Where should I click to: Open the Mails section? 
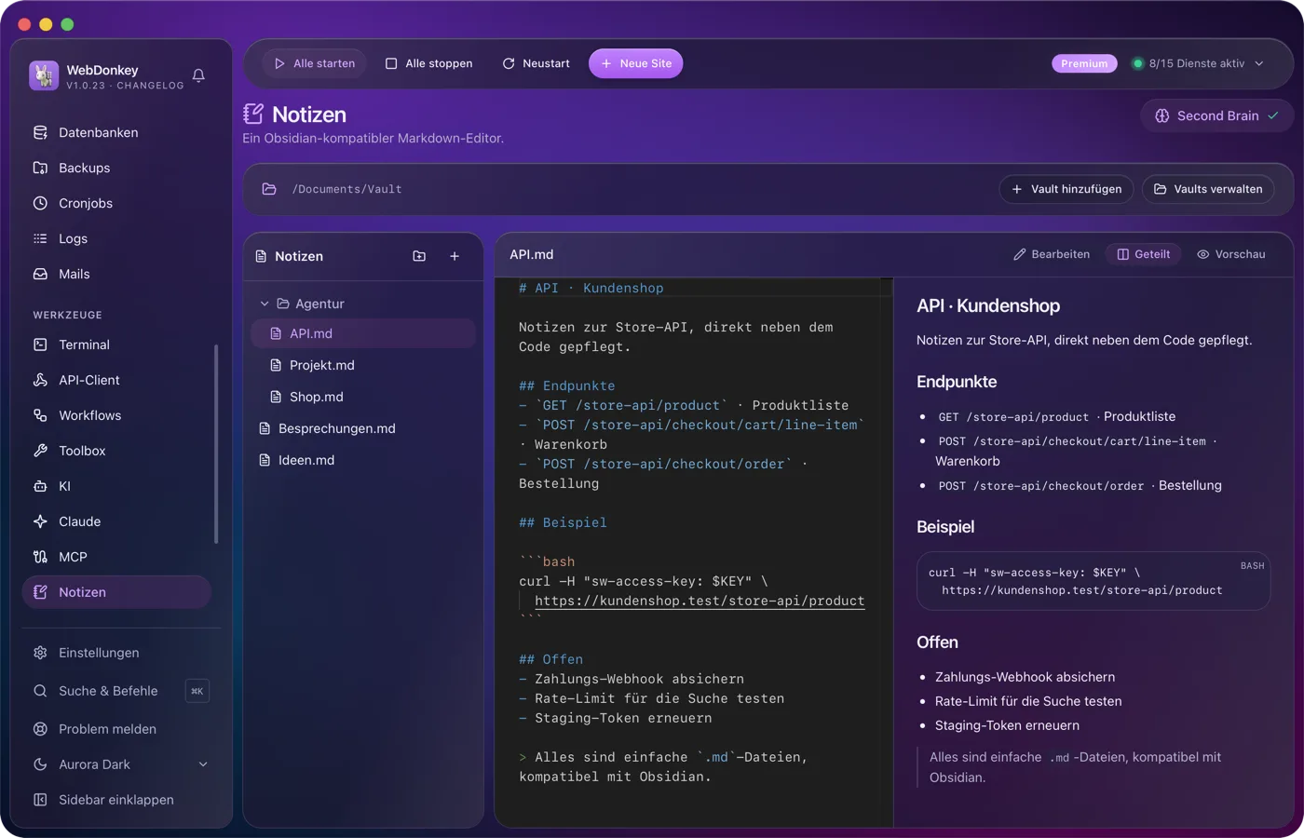[x=117, y=274]
